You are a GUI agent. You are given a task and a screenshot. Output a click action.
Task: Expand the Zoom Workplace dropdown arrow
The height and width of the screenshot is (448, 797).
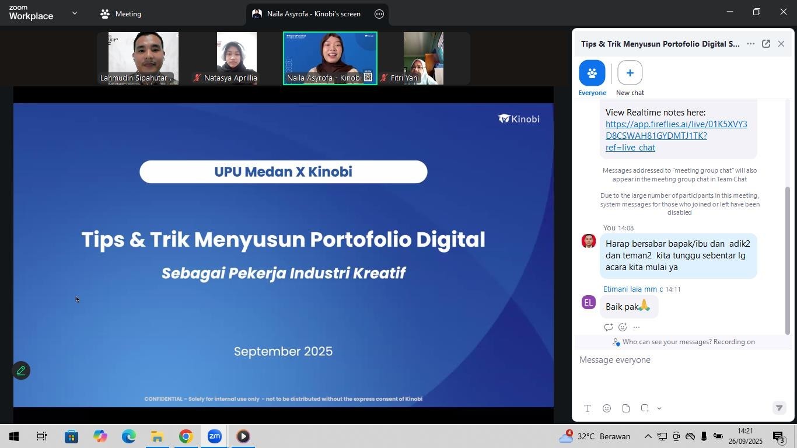(74, 13)
